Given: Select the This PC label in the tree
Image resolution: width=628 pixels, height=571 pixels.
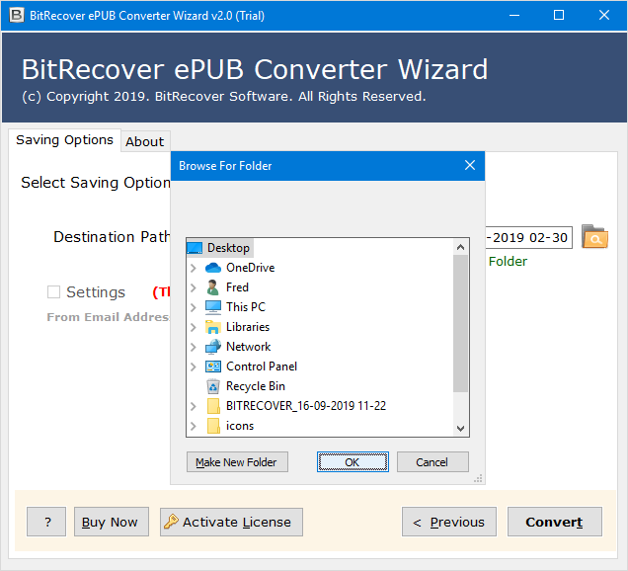Looking at the screenshot, I should [246, 307].
